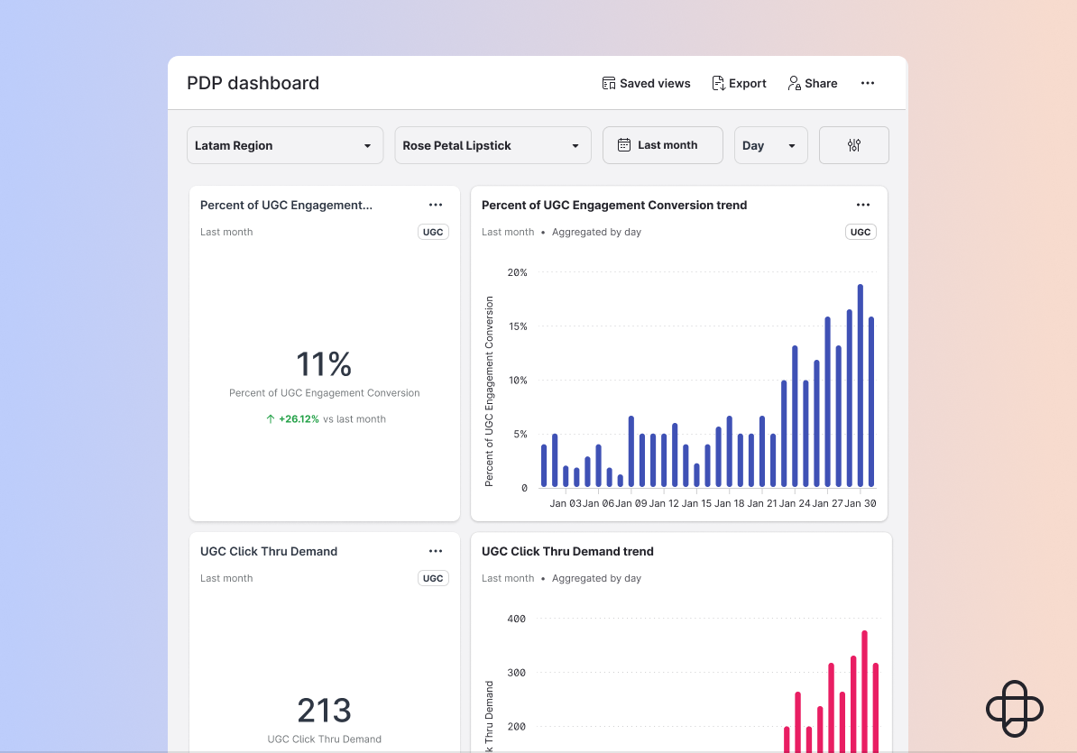Click the calendar icon in Last month button
Screen dimensions: 1077x753
pos(623,145)
